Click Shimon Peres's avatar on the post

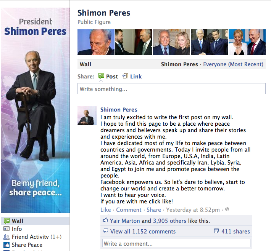click(x=87, y=116)
